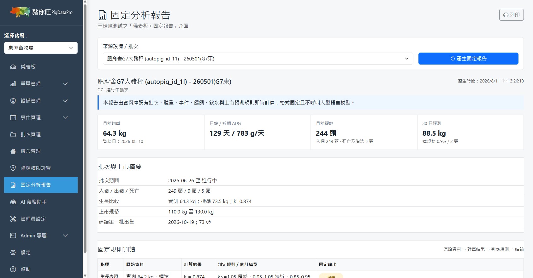This screenshot has width=533, height=278.
Task: Click the 資料日：2026-08-10 text
Action: (x=123, y=141)
